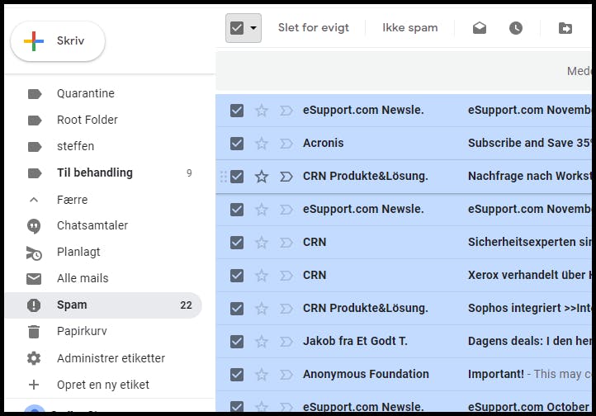Open the Til behandling label
The height and width of the screenshot is (416, 596).
point(94,173)
